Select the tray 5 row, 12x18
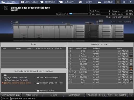Screen dimensions: 134x100 100,62
